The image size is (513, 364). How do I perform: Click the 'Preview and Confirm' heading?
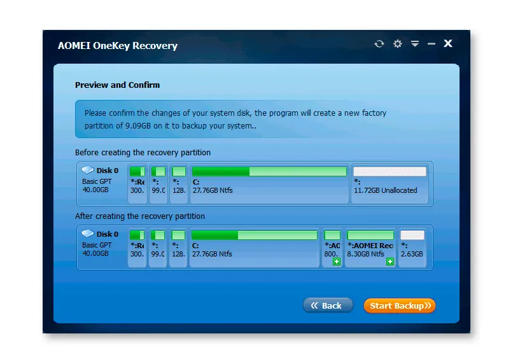(x=118, y=85)
